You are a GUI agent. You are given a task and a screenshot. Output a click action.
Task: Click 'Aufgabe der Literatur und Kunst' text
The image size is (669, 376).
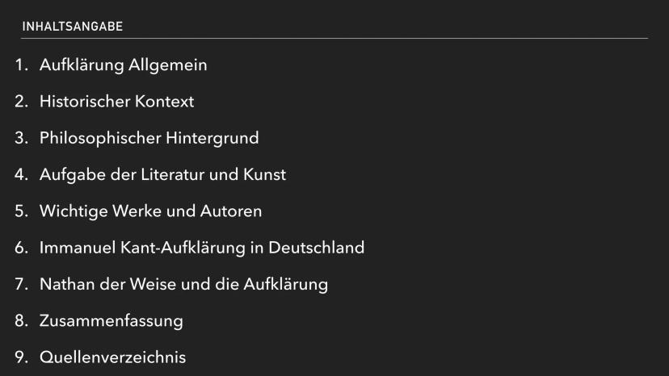point(162,174)
